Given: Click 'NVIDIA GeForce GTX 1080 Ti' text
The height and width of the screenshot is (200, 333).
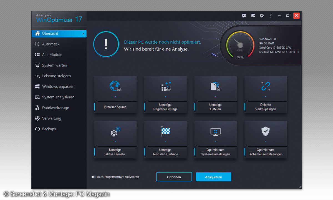Looking at the screenshot, I should 279,52.
